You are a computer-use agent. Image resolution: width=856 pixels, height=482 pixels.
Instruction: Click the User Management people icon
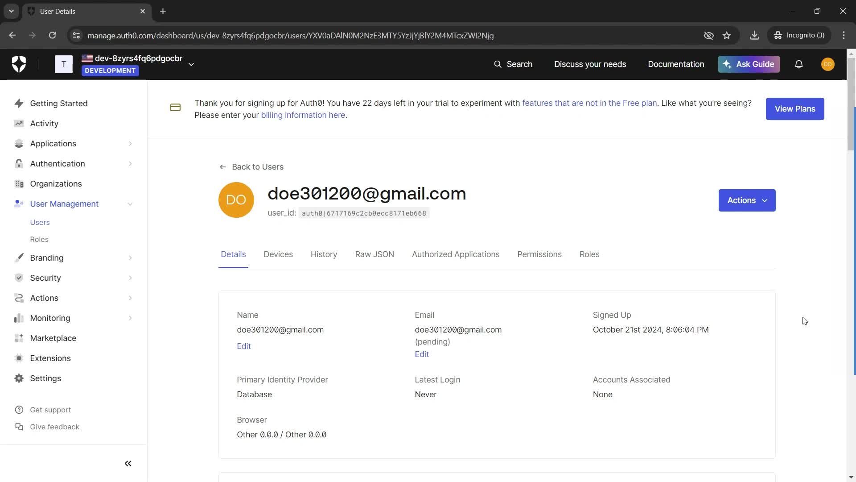19,204
